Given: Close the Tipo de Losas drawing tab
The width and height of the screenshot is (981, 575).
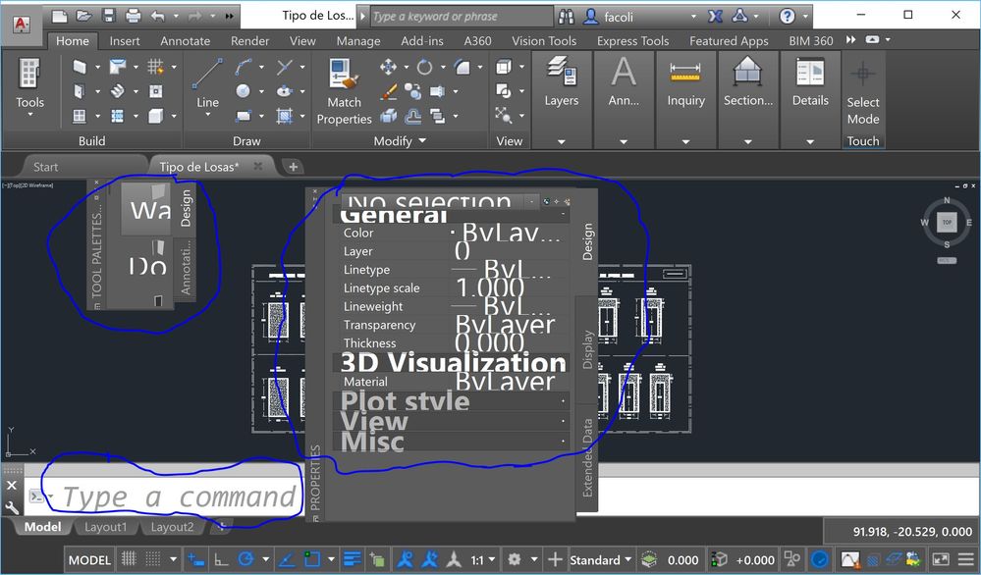Looking at the screenshot, I should [x=257, y=166].
